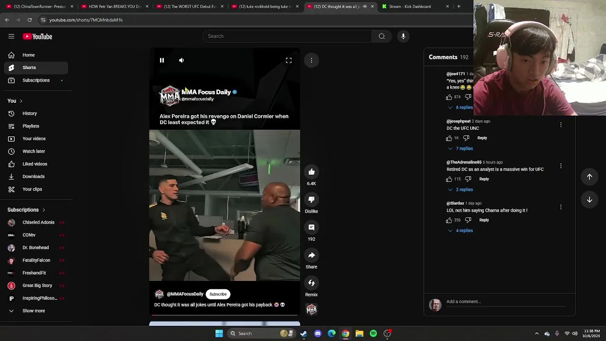Share this Short

(x=312, y=255)
